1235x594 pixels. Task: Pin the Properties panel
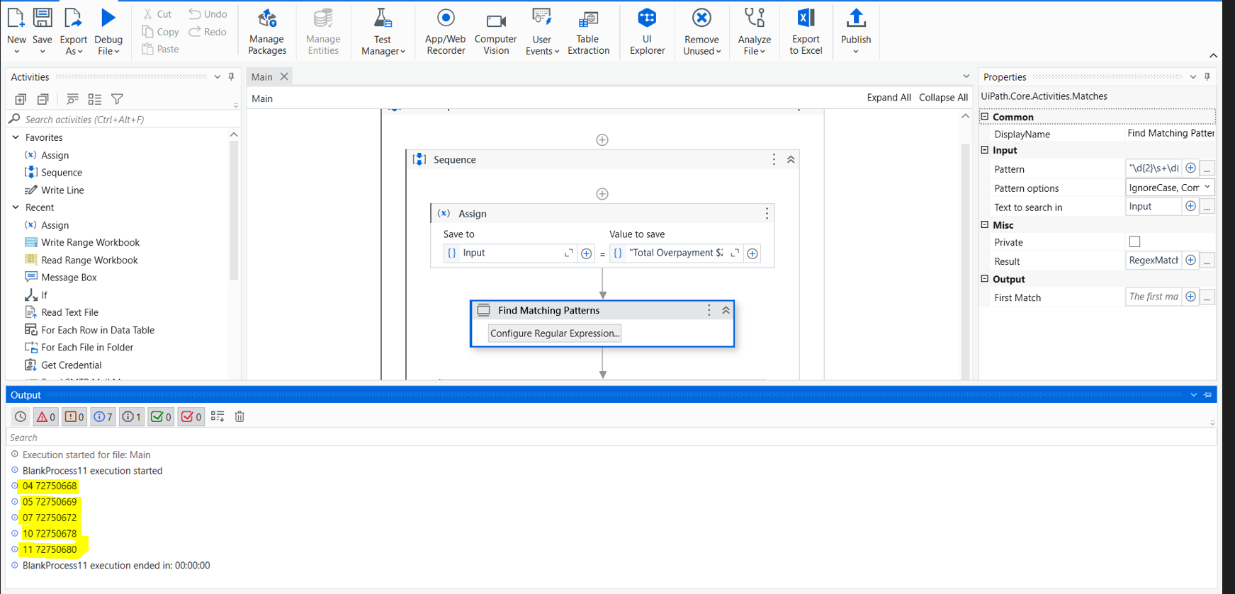point(1207,76)
